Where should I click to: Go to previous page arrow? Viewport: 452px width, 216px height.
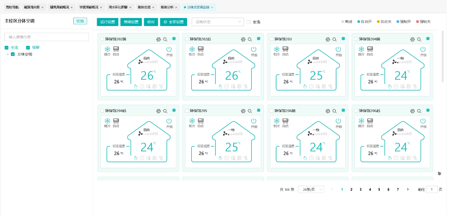pyautogui.click(x=332, y=189)
